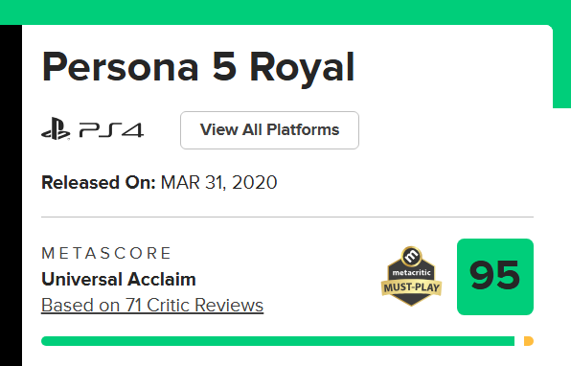Click the Released On label

coord(99,182)
